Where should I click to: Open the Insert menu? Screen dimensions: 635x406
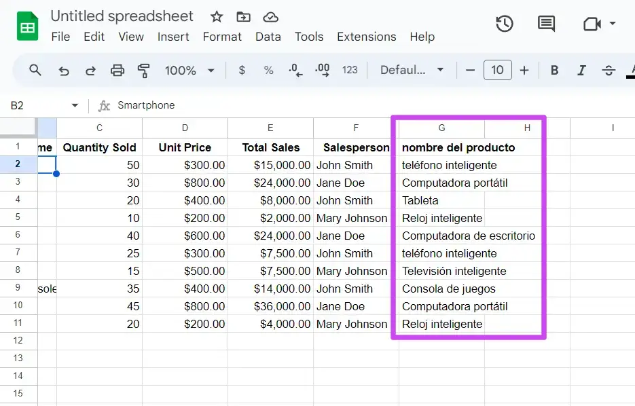point(173,37)
